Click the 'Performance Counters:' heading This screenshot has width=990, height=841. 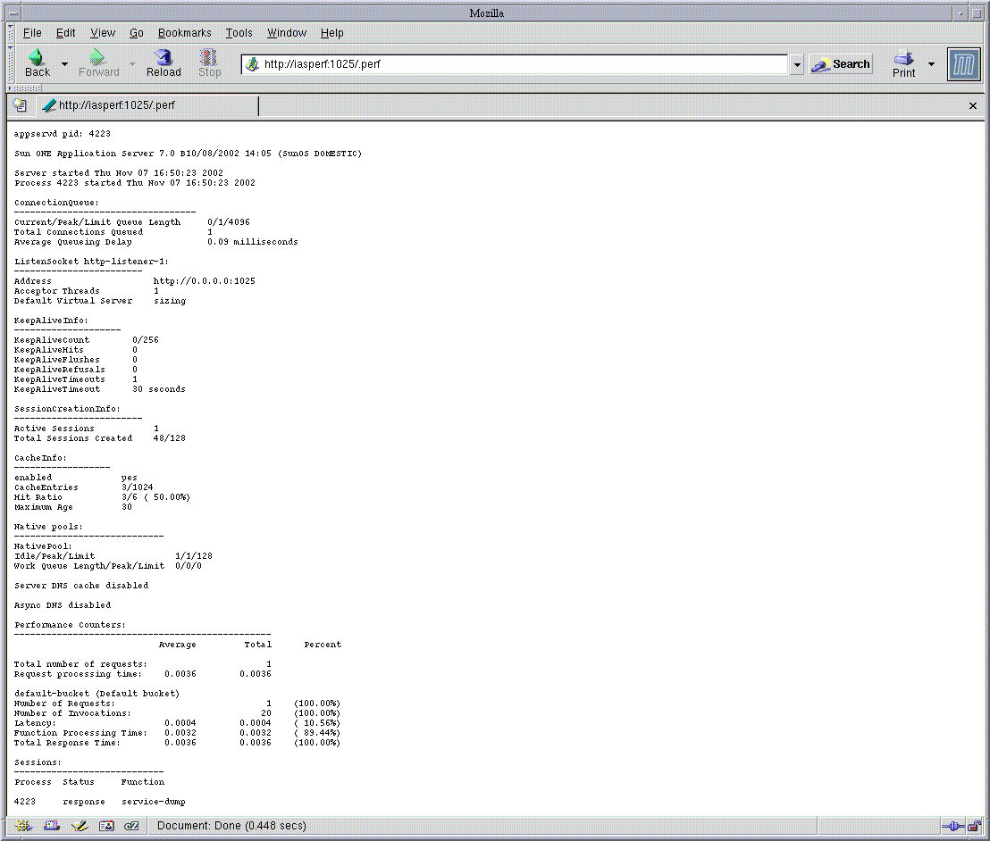click(70, 625)
